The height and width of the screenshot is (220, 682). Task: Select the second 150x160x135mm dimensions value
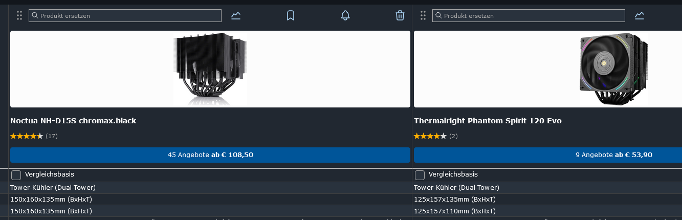(x=51, y=211)
